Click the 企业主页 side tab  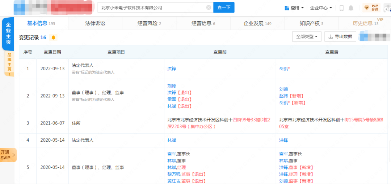pyautogui.click(x=8, y=34)
